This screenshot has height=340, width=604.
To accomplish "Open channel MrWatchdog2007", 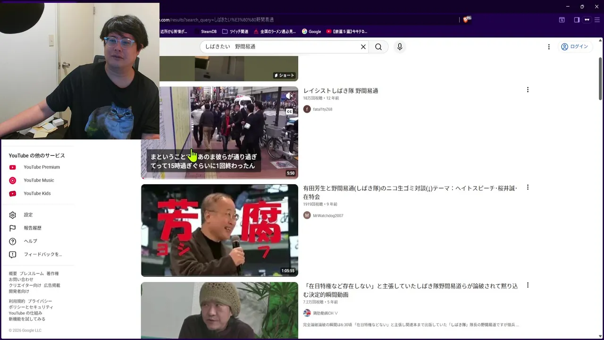I will coord(328,215).
